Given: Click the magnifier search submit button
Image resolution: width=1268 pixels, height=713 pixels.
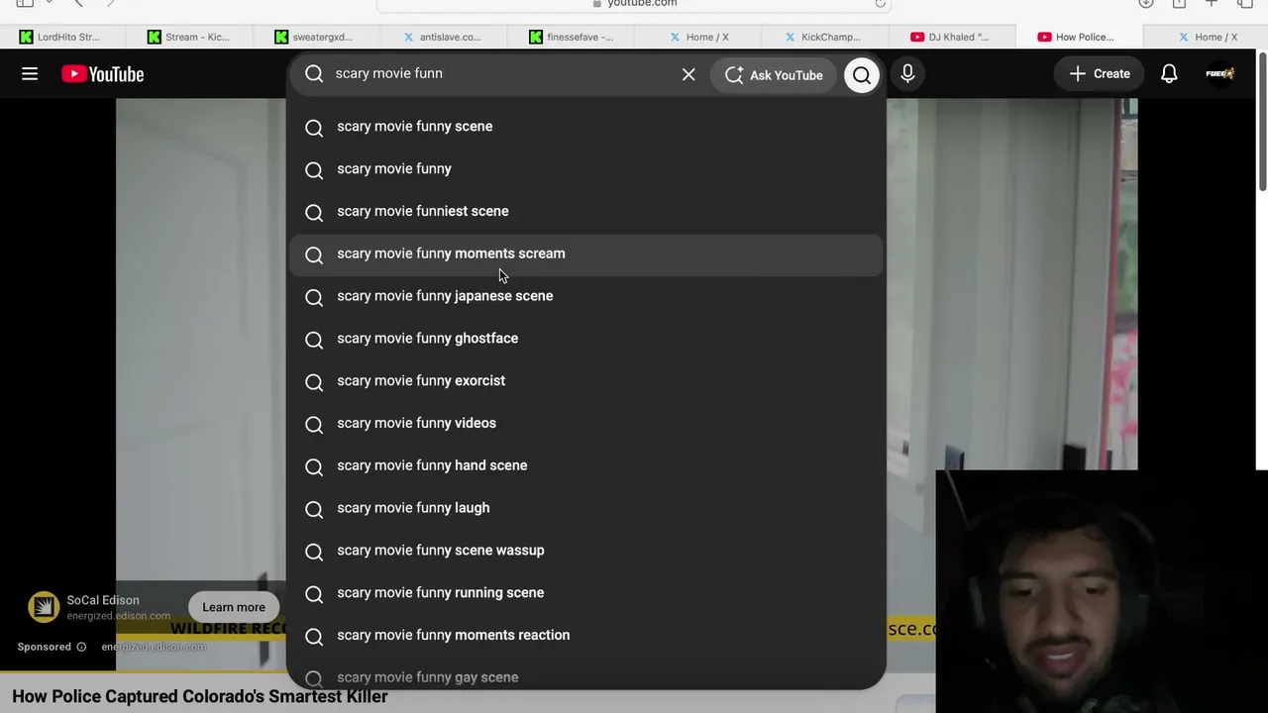Looking at the screenshot, I should pyautogui.click(x=862, y=74).
